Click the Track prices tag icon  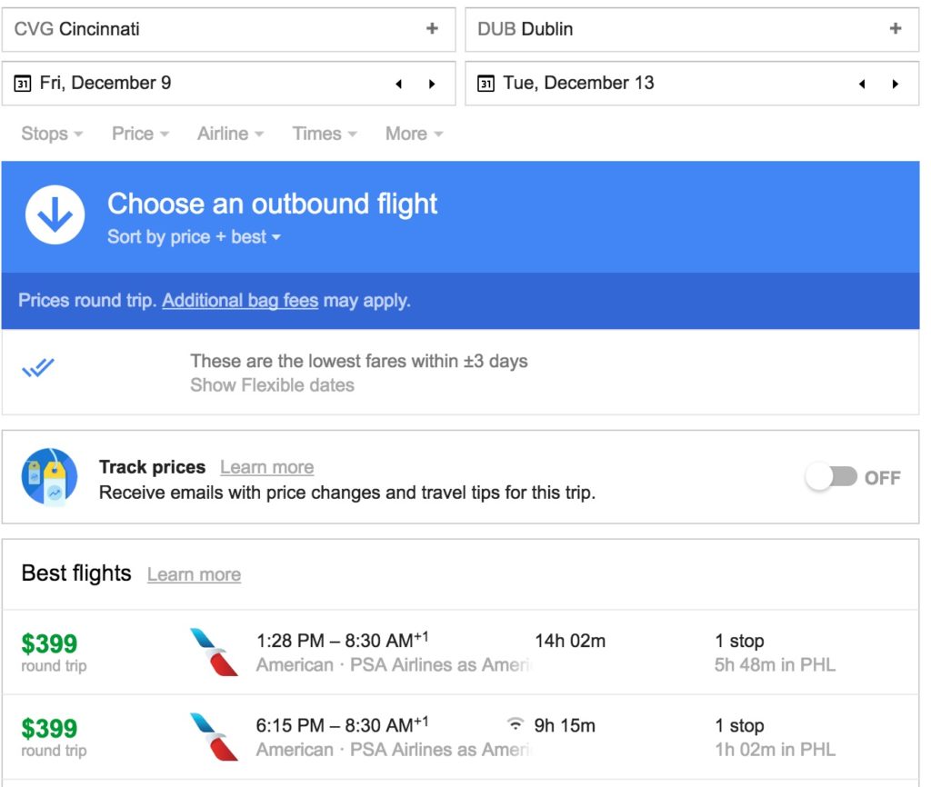point(49,477)
